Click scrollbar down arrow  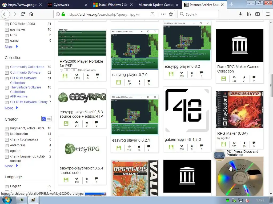pyautogui.click(x=271, y=194)
